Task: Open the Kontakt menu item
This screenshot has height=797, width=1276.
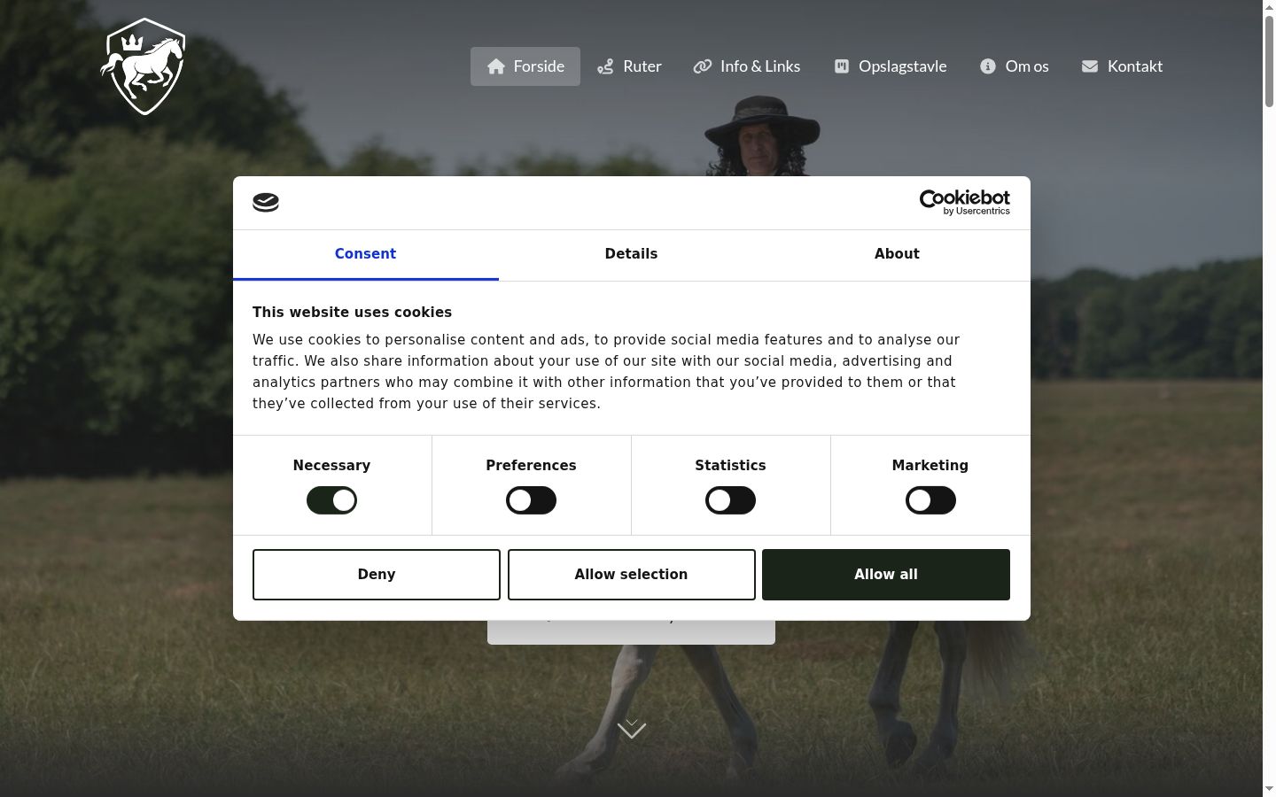Action: click(x=1122, y=66)
